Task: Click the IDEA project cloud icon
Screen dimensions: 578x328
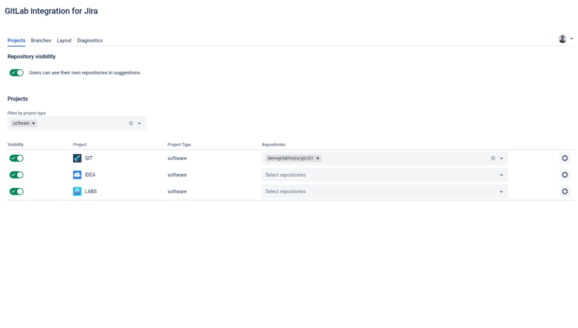Action: click(x=77, y=175)
